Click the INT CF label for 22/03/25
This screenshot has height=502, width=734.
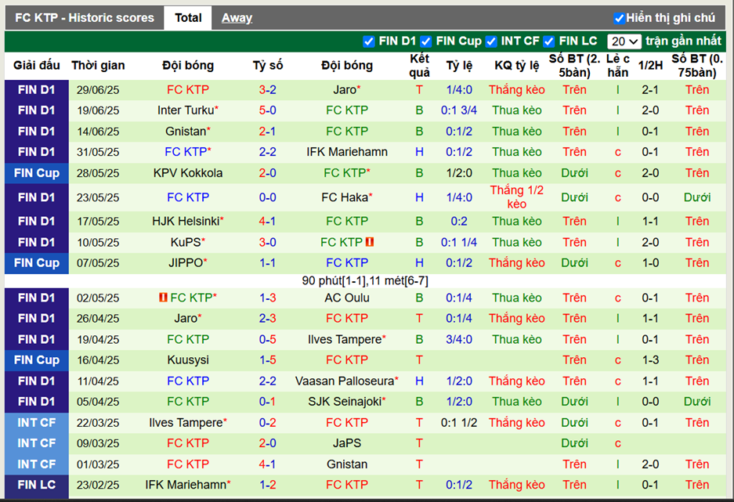click(37, 422)
